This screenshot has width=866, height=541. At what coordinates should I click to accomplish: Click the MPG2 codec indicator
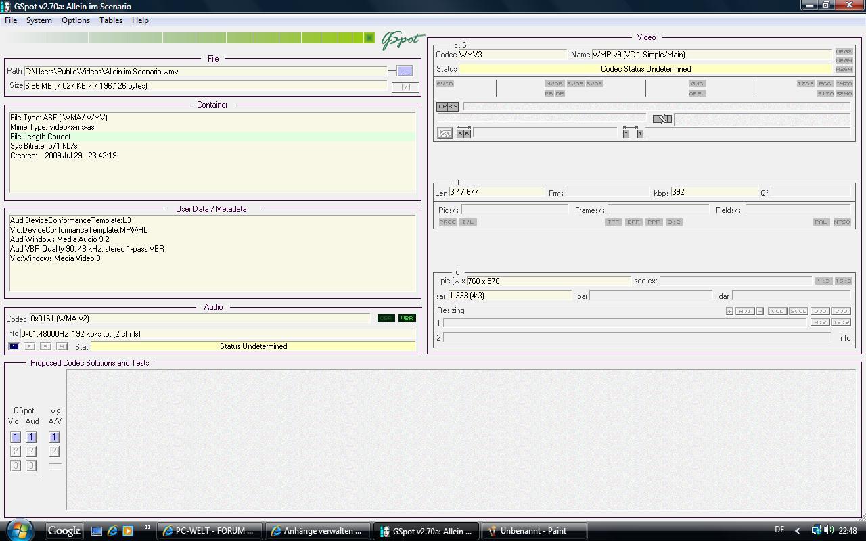(x=844, y=51)
